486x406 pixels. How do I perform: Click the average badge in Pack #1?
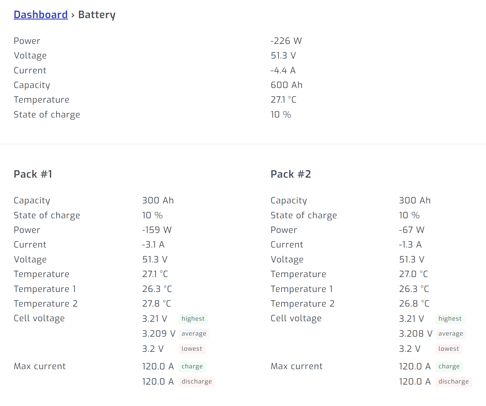194,334
